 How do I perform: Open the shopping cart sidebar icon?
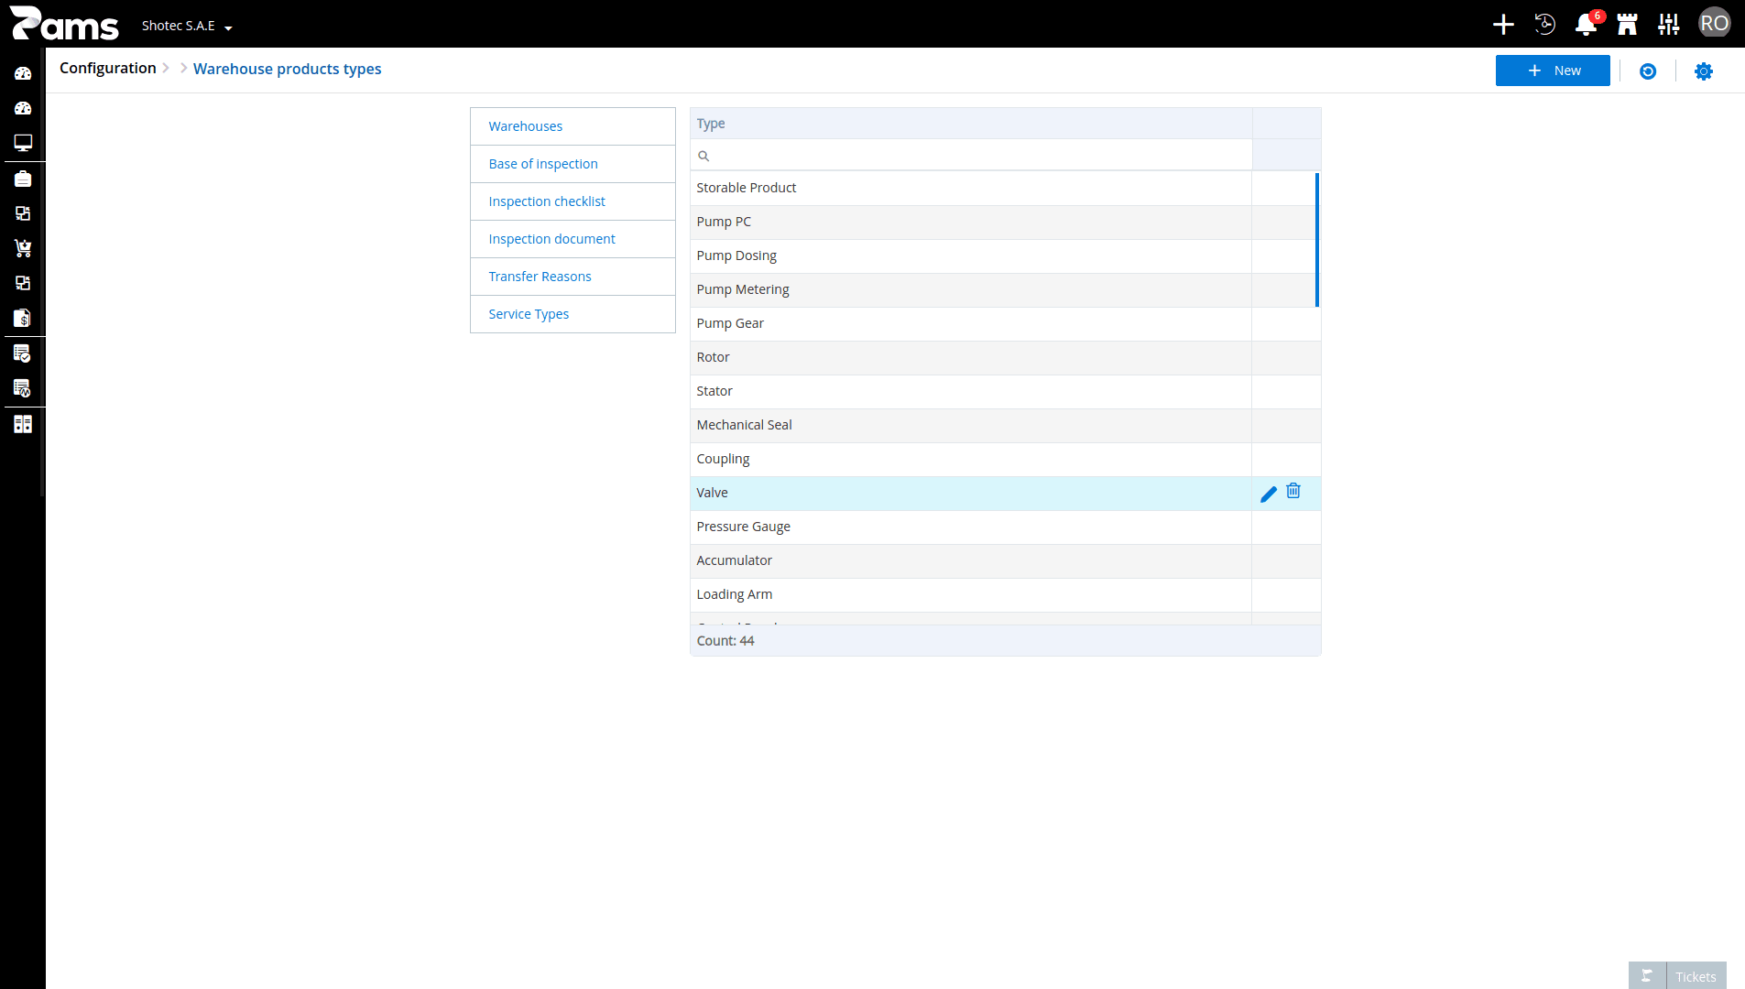pos(23,248)
